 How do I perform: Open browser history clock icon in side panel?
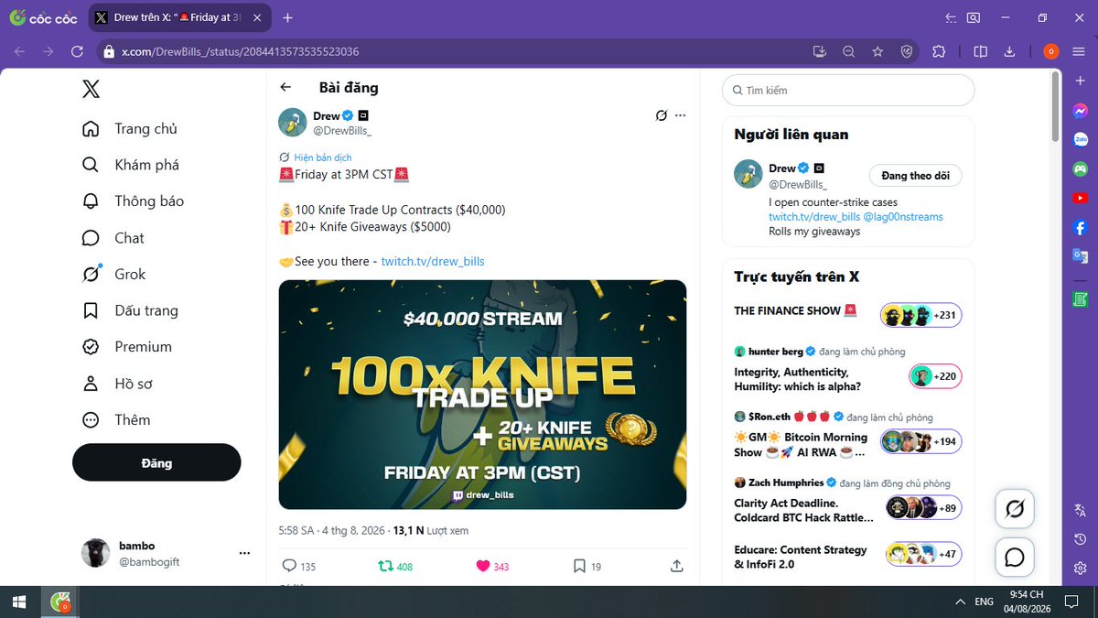point(1081,539)
